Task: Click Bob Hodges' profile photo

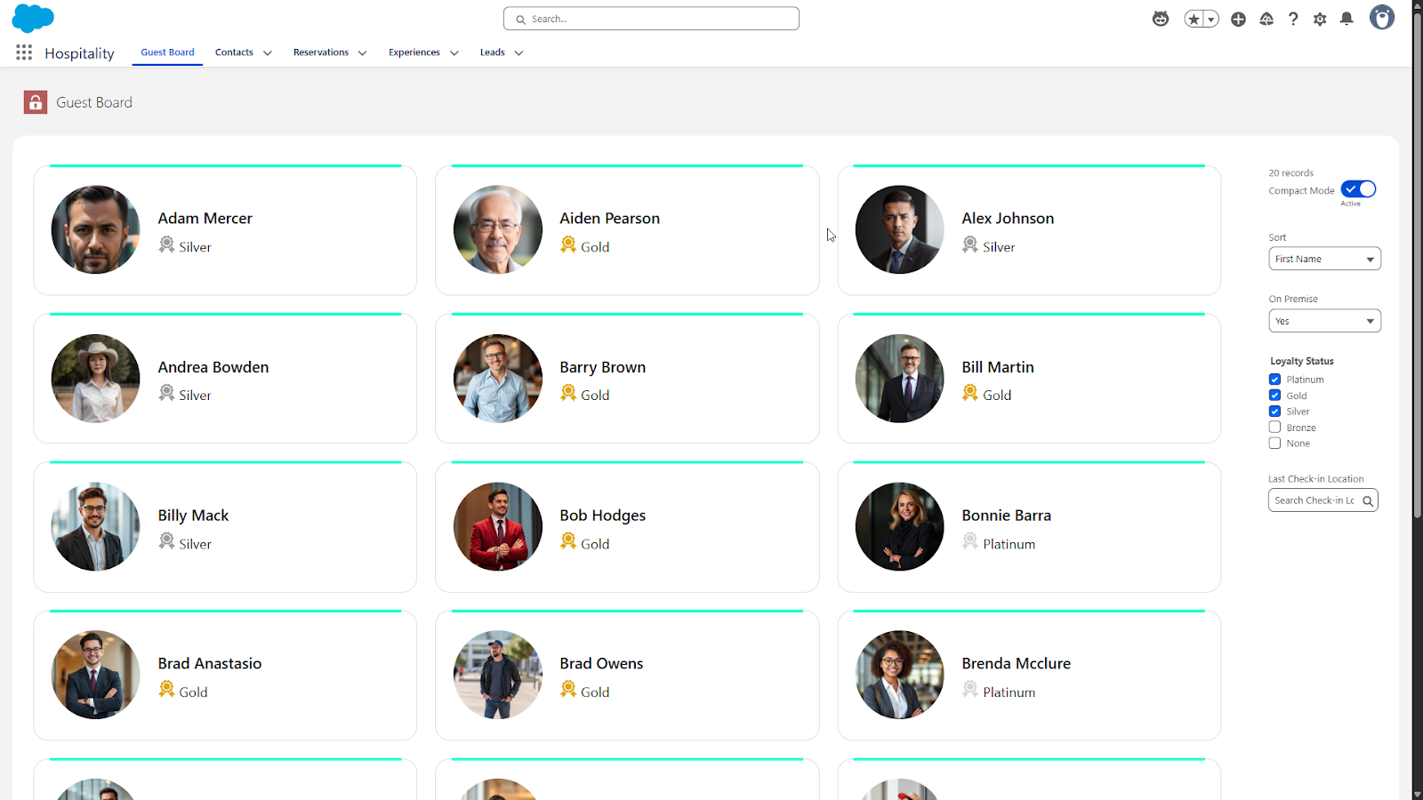Action: point(498,527)
